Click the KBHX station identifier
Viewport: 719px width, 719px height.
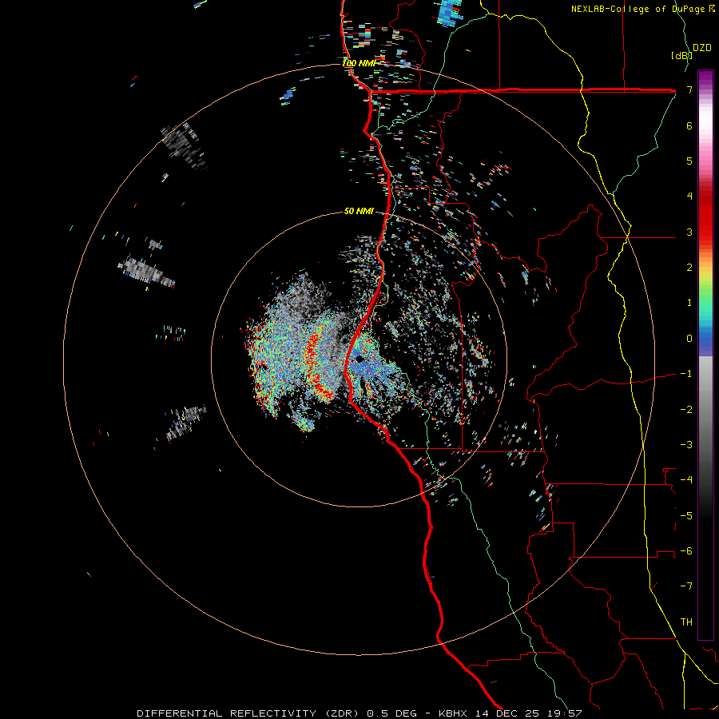click(453, 713)
